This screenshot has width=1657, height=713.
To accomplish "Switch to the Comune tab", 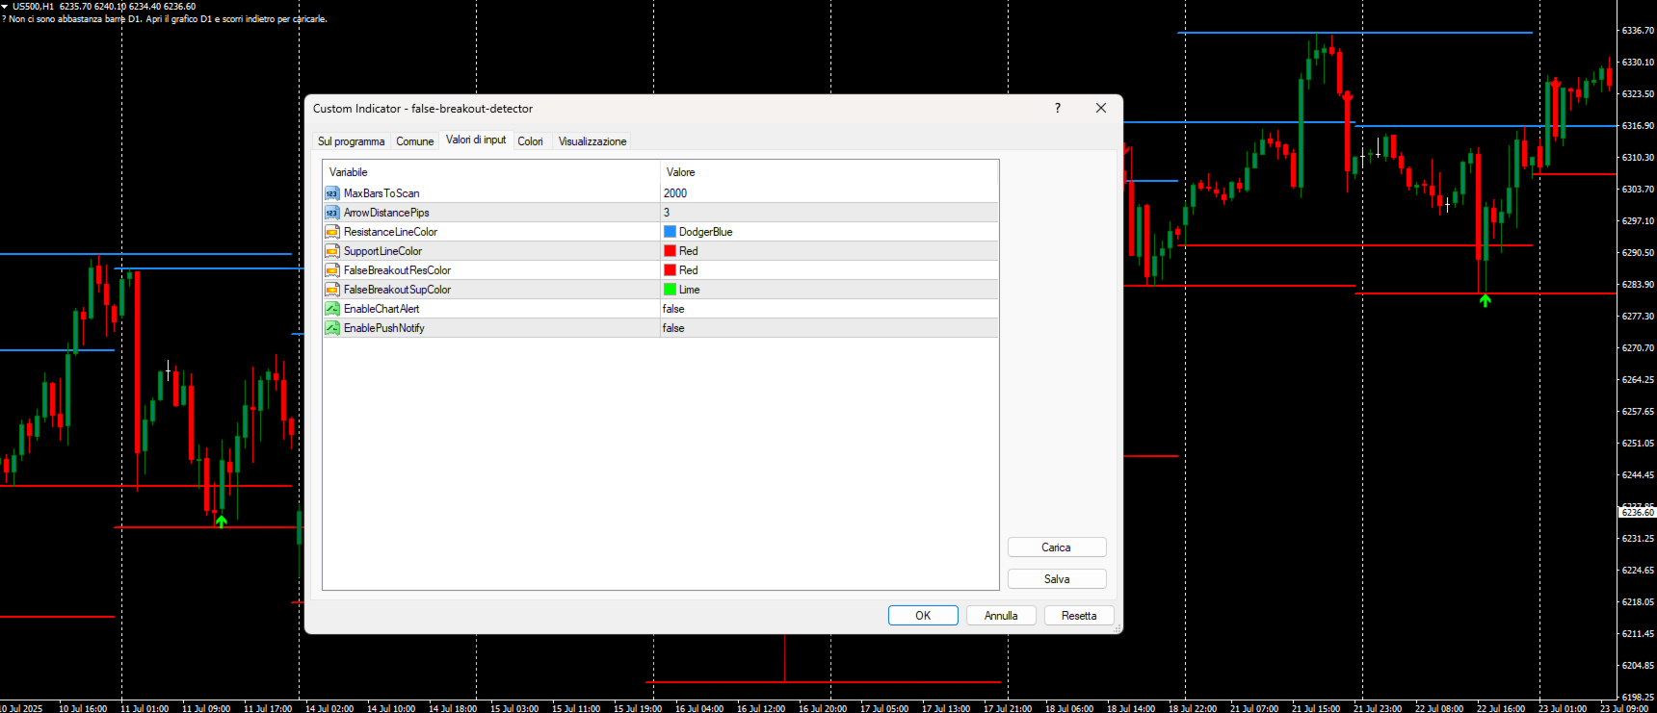I will tap(415, 141).
